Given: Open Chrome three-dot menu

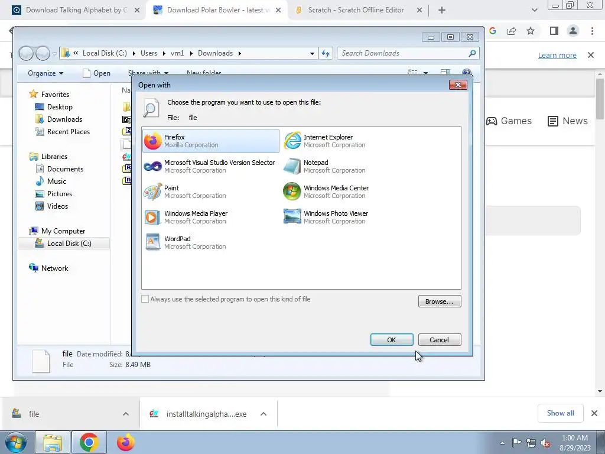Looking at the screenshot, I should (592, 31).
